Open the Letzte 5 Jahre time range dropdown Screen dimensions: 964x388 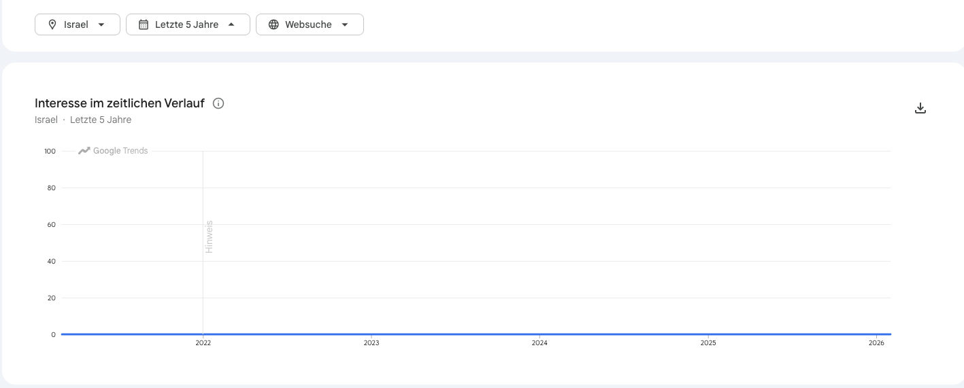(188, 24)
